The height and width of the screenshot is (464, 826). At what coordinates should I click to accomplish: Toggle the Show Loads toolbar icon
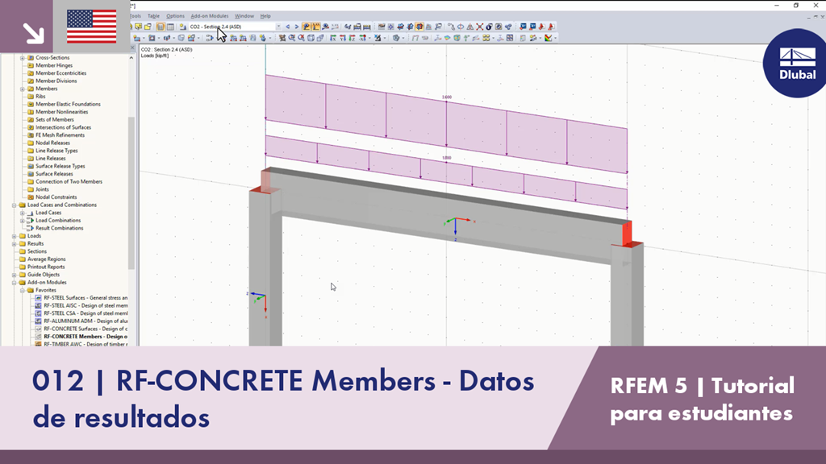pos(307,27)
